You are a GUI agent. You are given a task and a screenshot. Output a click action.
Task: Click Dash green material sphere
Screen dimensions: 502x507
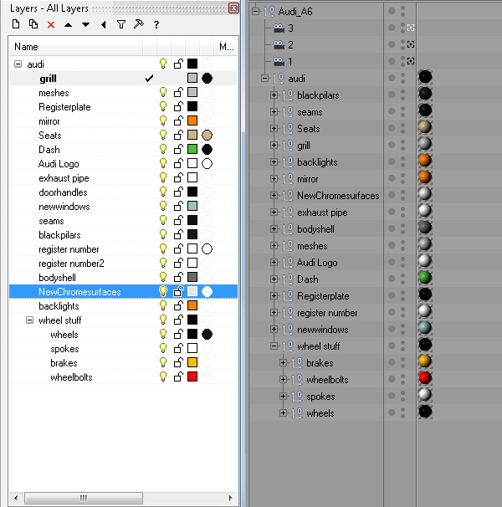pyautogui.click(x=425, y=278)
